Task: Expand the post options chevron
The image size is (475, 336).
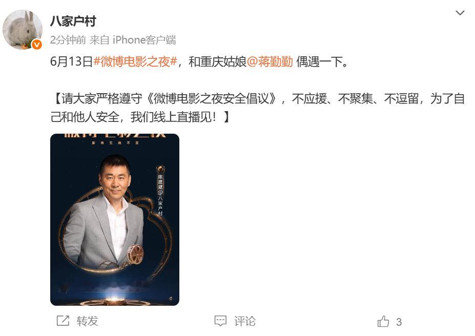Action: pos(460,13)
